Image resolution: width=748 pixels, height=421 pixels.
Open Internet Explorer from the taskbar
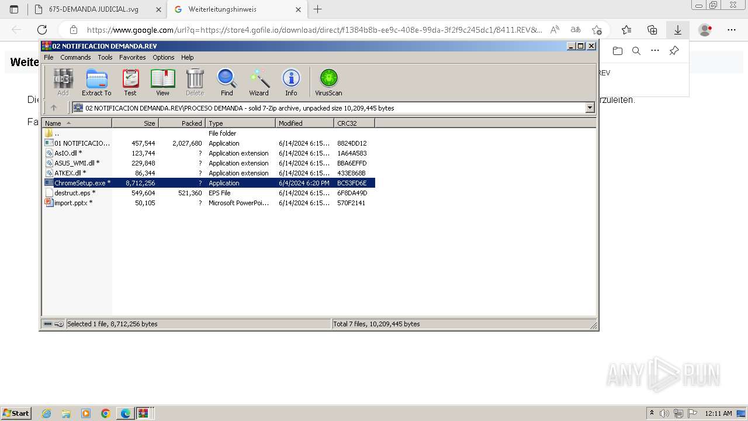(x=46, y=413)
